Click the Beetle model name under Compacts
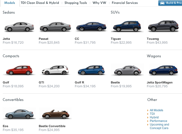Screen dimensions: 182x134 pos(115,82)
